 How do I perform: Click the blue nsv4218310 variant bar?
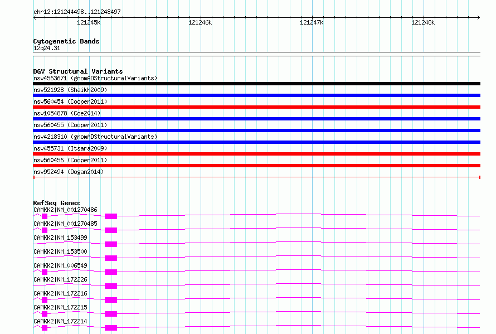pos(256,142)
